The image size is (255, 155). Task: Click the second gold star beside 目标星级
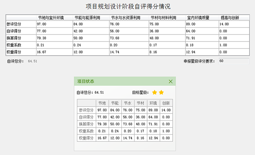[x=161, y=93]
